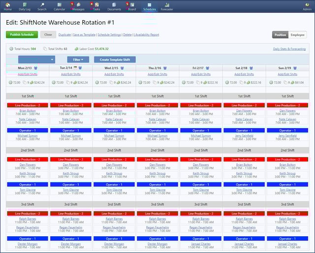Open the Board tab
Viewport: 315px width, 253px height.
point(131,6)
